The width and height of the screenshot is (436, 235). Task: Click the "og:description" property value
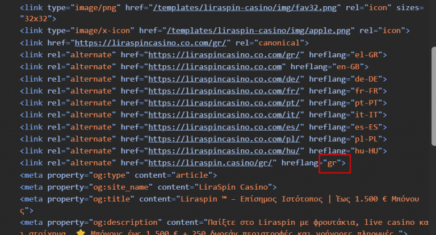pos(125,223)
